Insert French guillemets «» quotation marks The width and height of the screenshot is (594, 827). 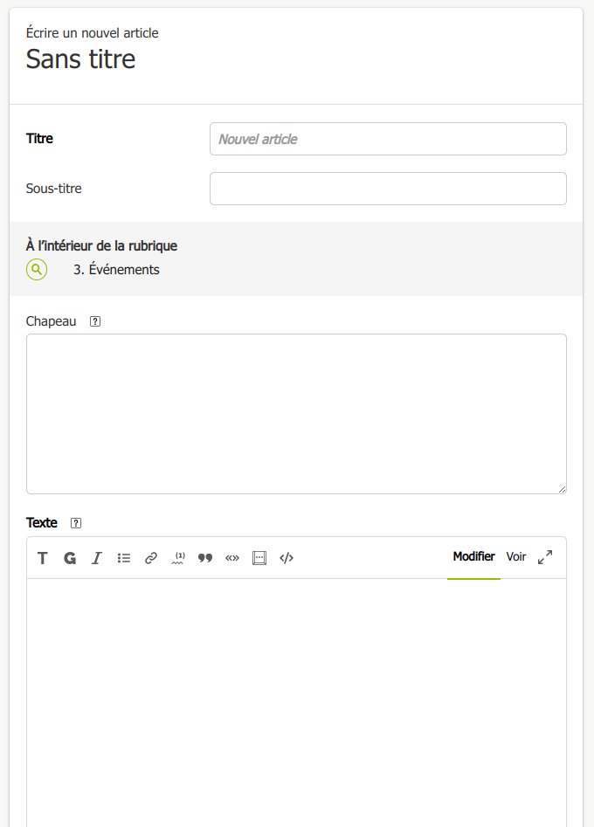[x=232, y=558]
